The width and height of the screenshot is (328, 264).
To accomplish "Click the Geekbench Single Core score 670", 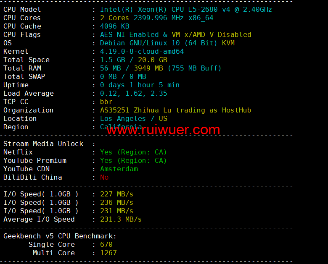I will (x=106, y=244).
